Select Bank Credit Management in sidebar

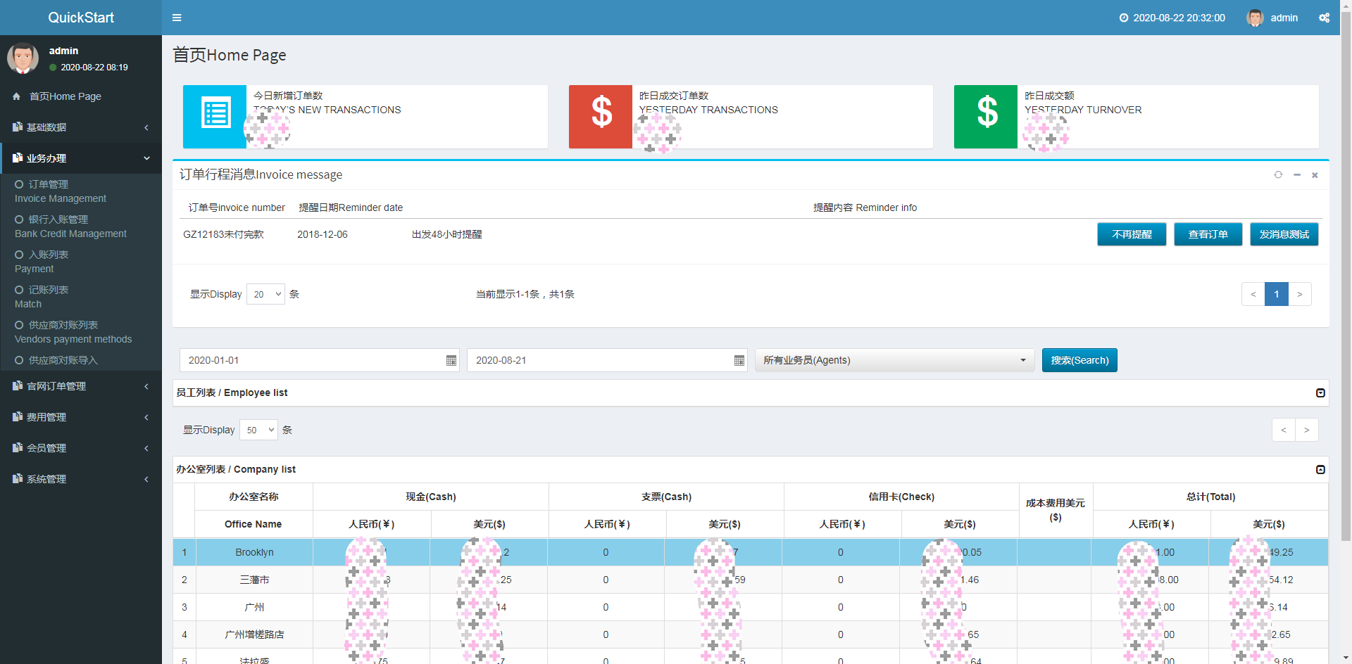(x=70, y=226)
